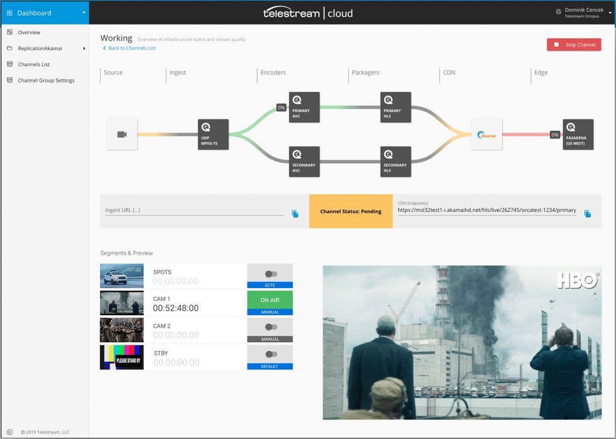
Task: Copy the Ingest URL with copy icon
Action: pyautogui.click(x=295, y=214)
